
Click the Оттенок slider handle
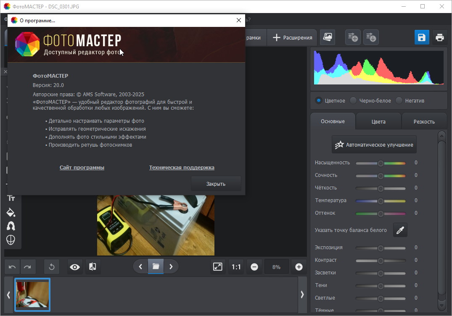click(x=381, y=214)
